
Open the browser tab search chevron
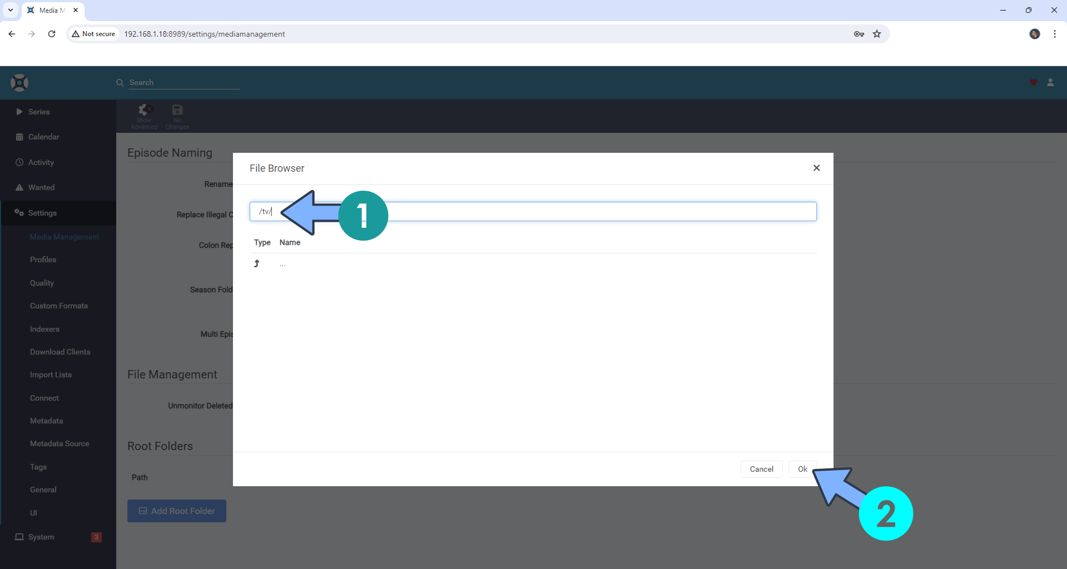click(10, 9)
